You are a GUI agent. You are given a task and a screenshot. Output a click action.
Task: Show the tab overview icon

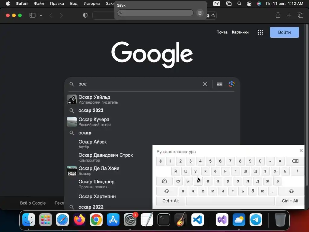tap(300, 15)
